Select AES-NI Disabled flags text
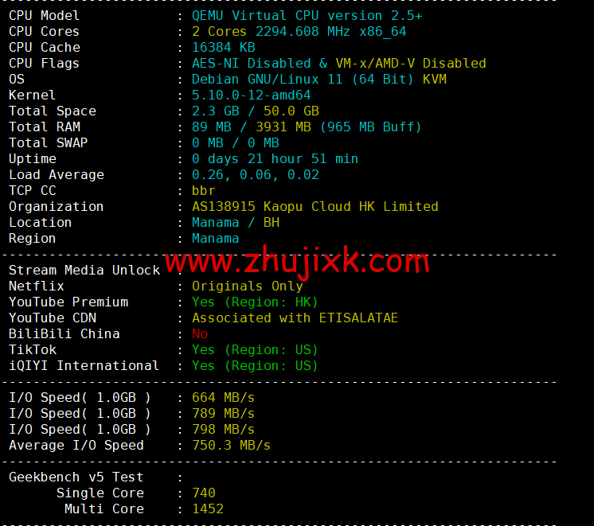 [251, 63]
